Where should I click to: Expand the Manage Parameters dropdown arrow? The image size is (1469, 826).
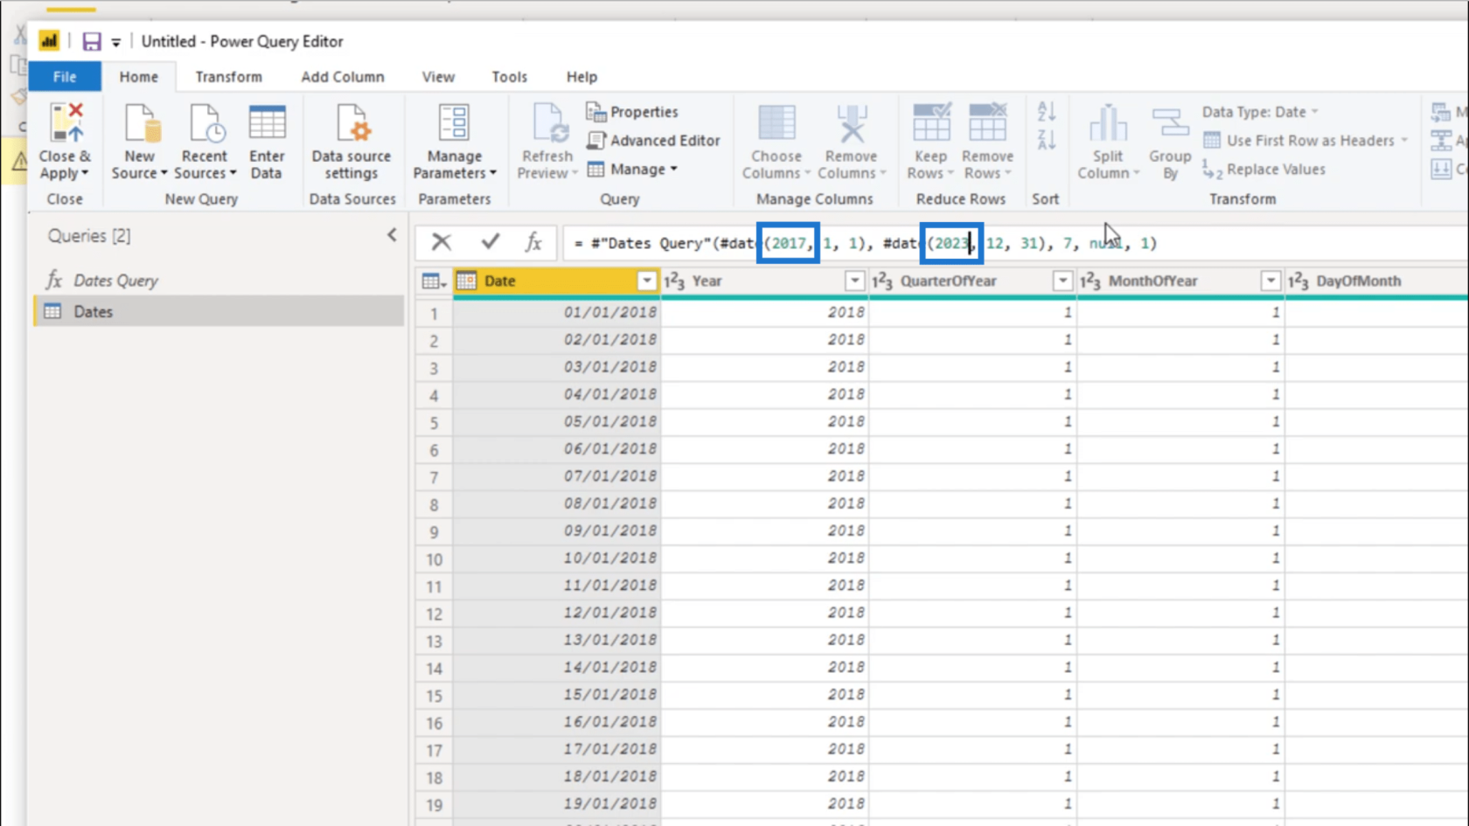493,173
